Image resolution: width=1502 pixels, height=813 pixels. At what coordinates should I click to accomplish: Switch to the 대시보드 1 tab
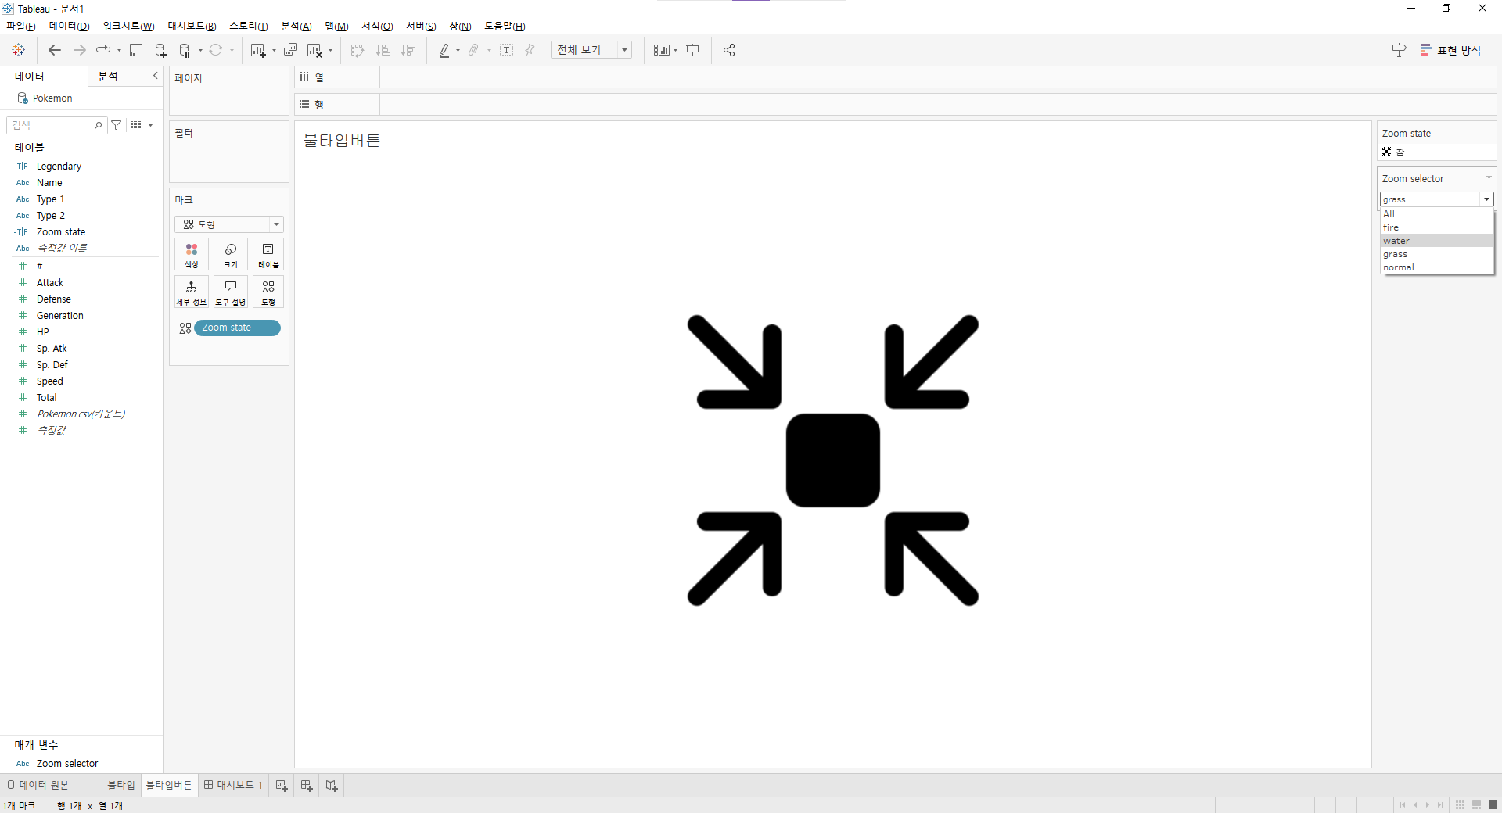coord(233,785)
